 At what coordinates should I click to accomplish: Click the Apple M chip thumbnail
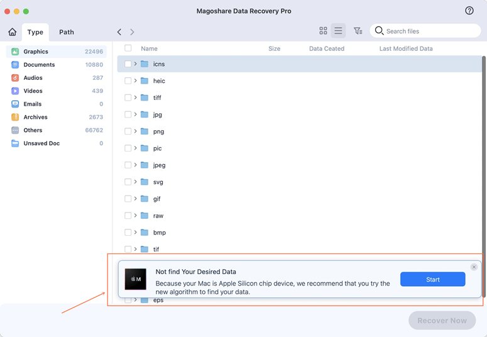pyautogui.click(x=135, y=279)
